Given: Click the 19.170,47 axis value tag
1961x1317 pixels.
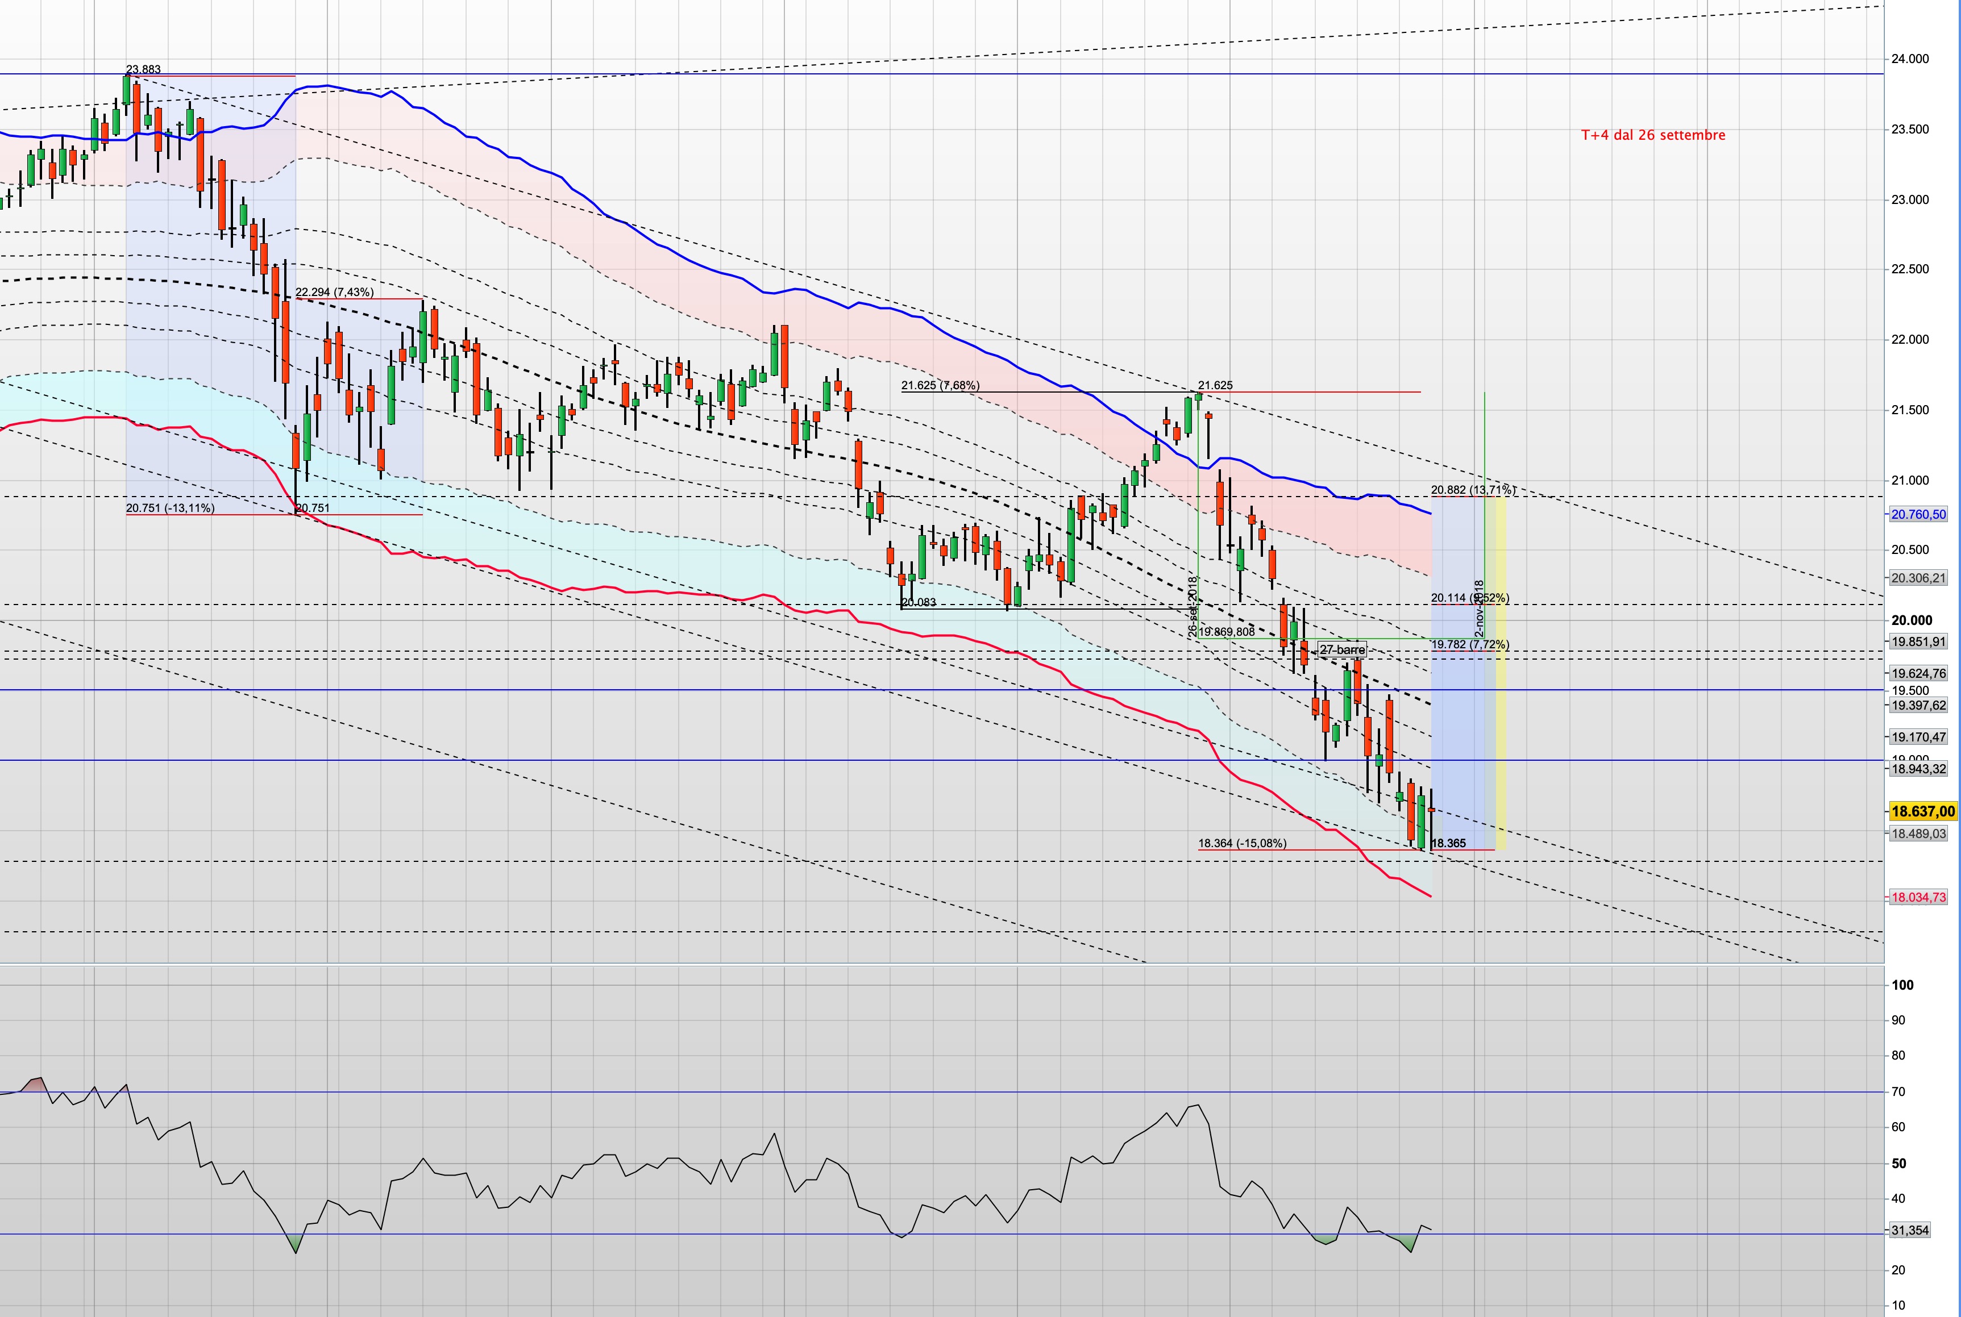Looking at the screenshot, I should point(1918,737).
